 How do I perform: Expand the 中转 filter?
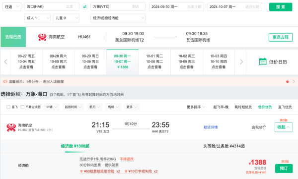coord(52,107)
